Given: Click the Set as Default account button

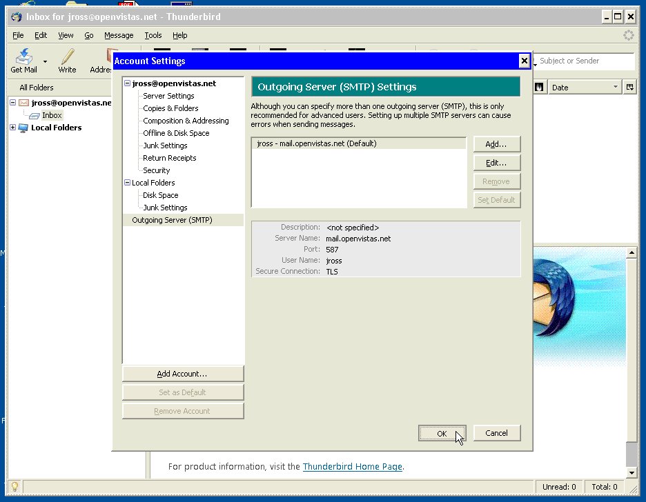Looking at the screenshot, I should tap(182, 392).
